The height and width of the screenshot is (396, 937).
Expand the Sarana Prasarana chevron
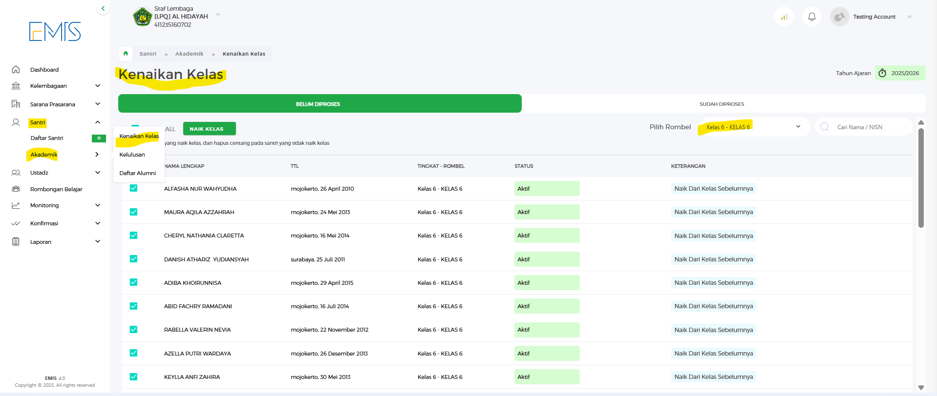pyautogui.click(x=98, y=104)
